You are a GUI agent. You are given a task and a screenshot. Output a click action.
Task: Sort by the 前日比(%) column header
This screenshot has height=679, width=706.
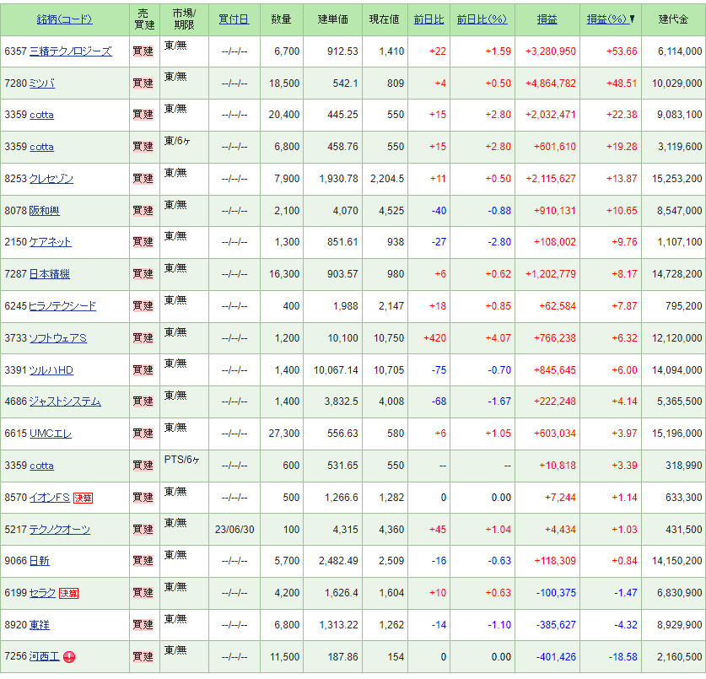[482, 19]
